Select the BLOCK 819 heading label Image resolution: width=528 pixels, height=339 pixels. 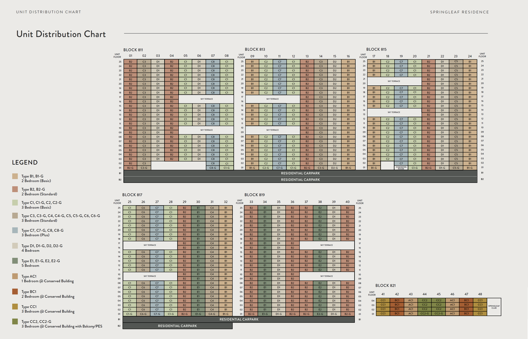click(x=254, y=195)
